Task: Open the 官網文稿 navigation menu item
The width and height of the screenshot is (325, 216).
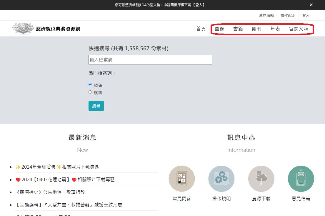Action: [x=299, y=29]
